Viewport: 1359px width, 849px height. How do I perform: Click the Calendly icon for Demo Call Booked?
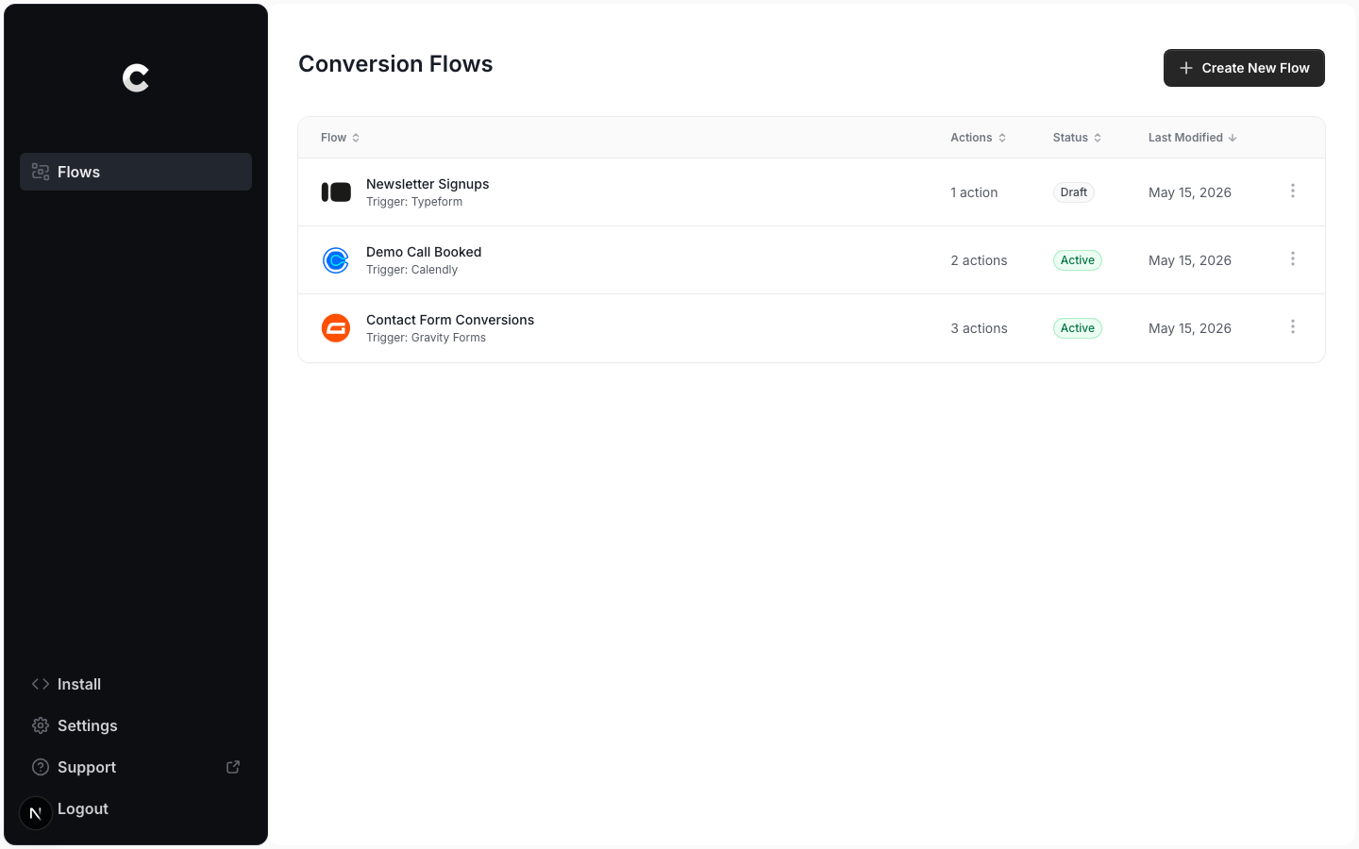pos(336,260)
